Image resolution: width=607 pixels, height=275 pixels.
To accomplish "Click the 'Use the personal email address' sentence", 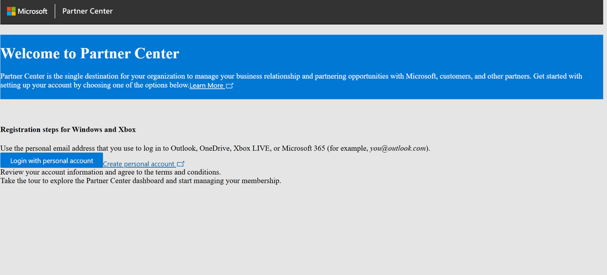I will point(215,148).
